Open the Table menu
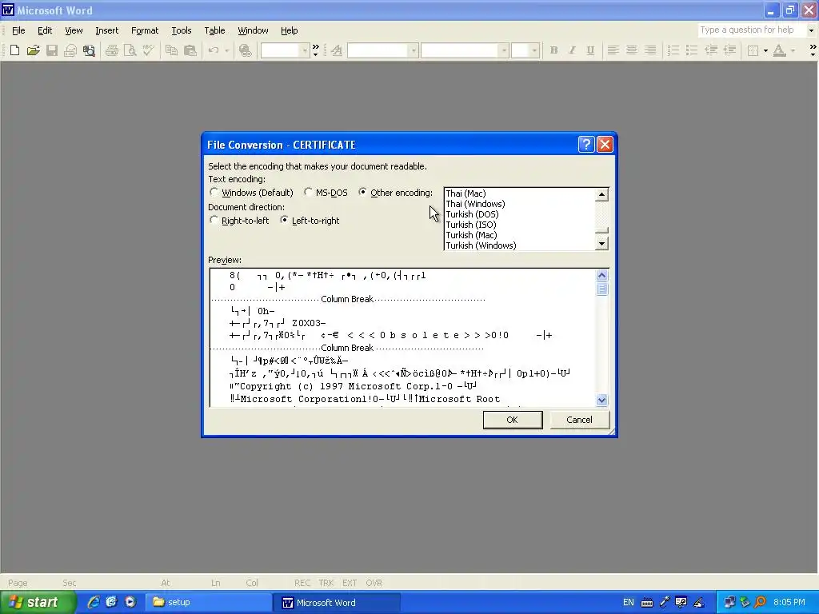Screen dimensions: 819x614 coord(214,30)
